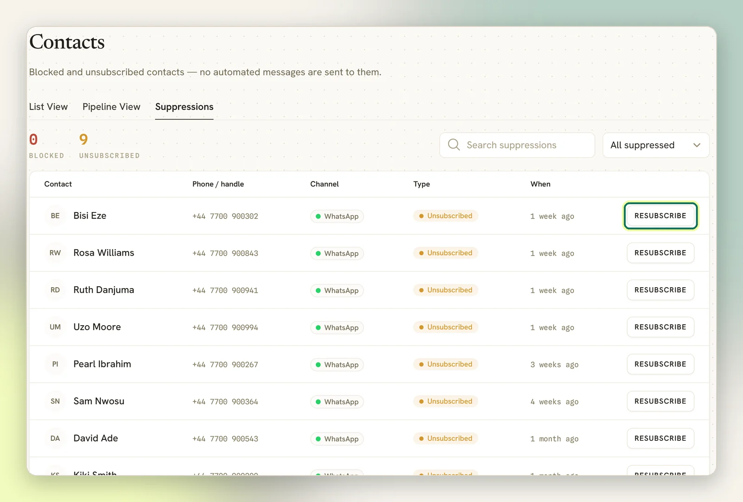Click the Blocked count stat

(x=46, y=146)
